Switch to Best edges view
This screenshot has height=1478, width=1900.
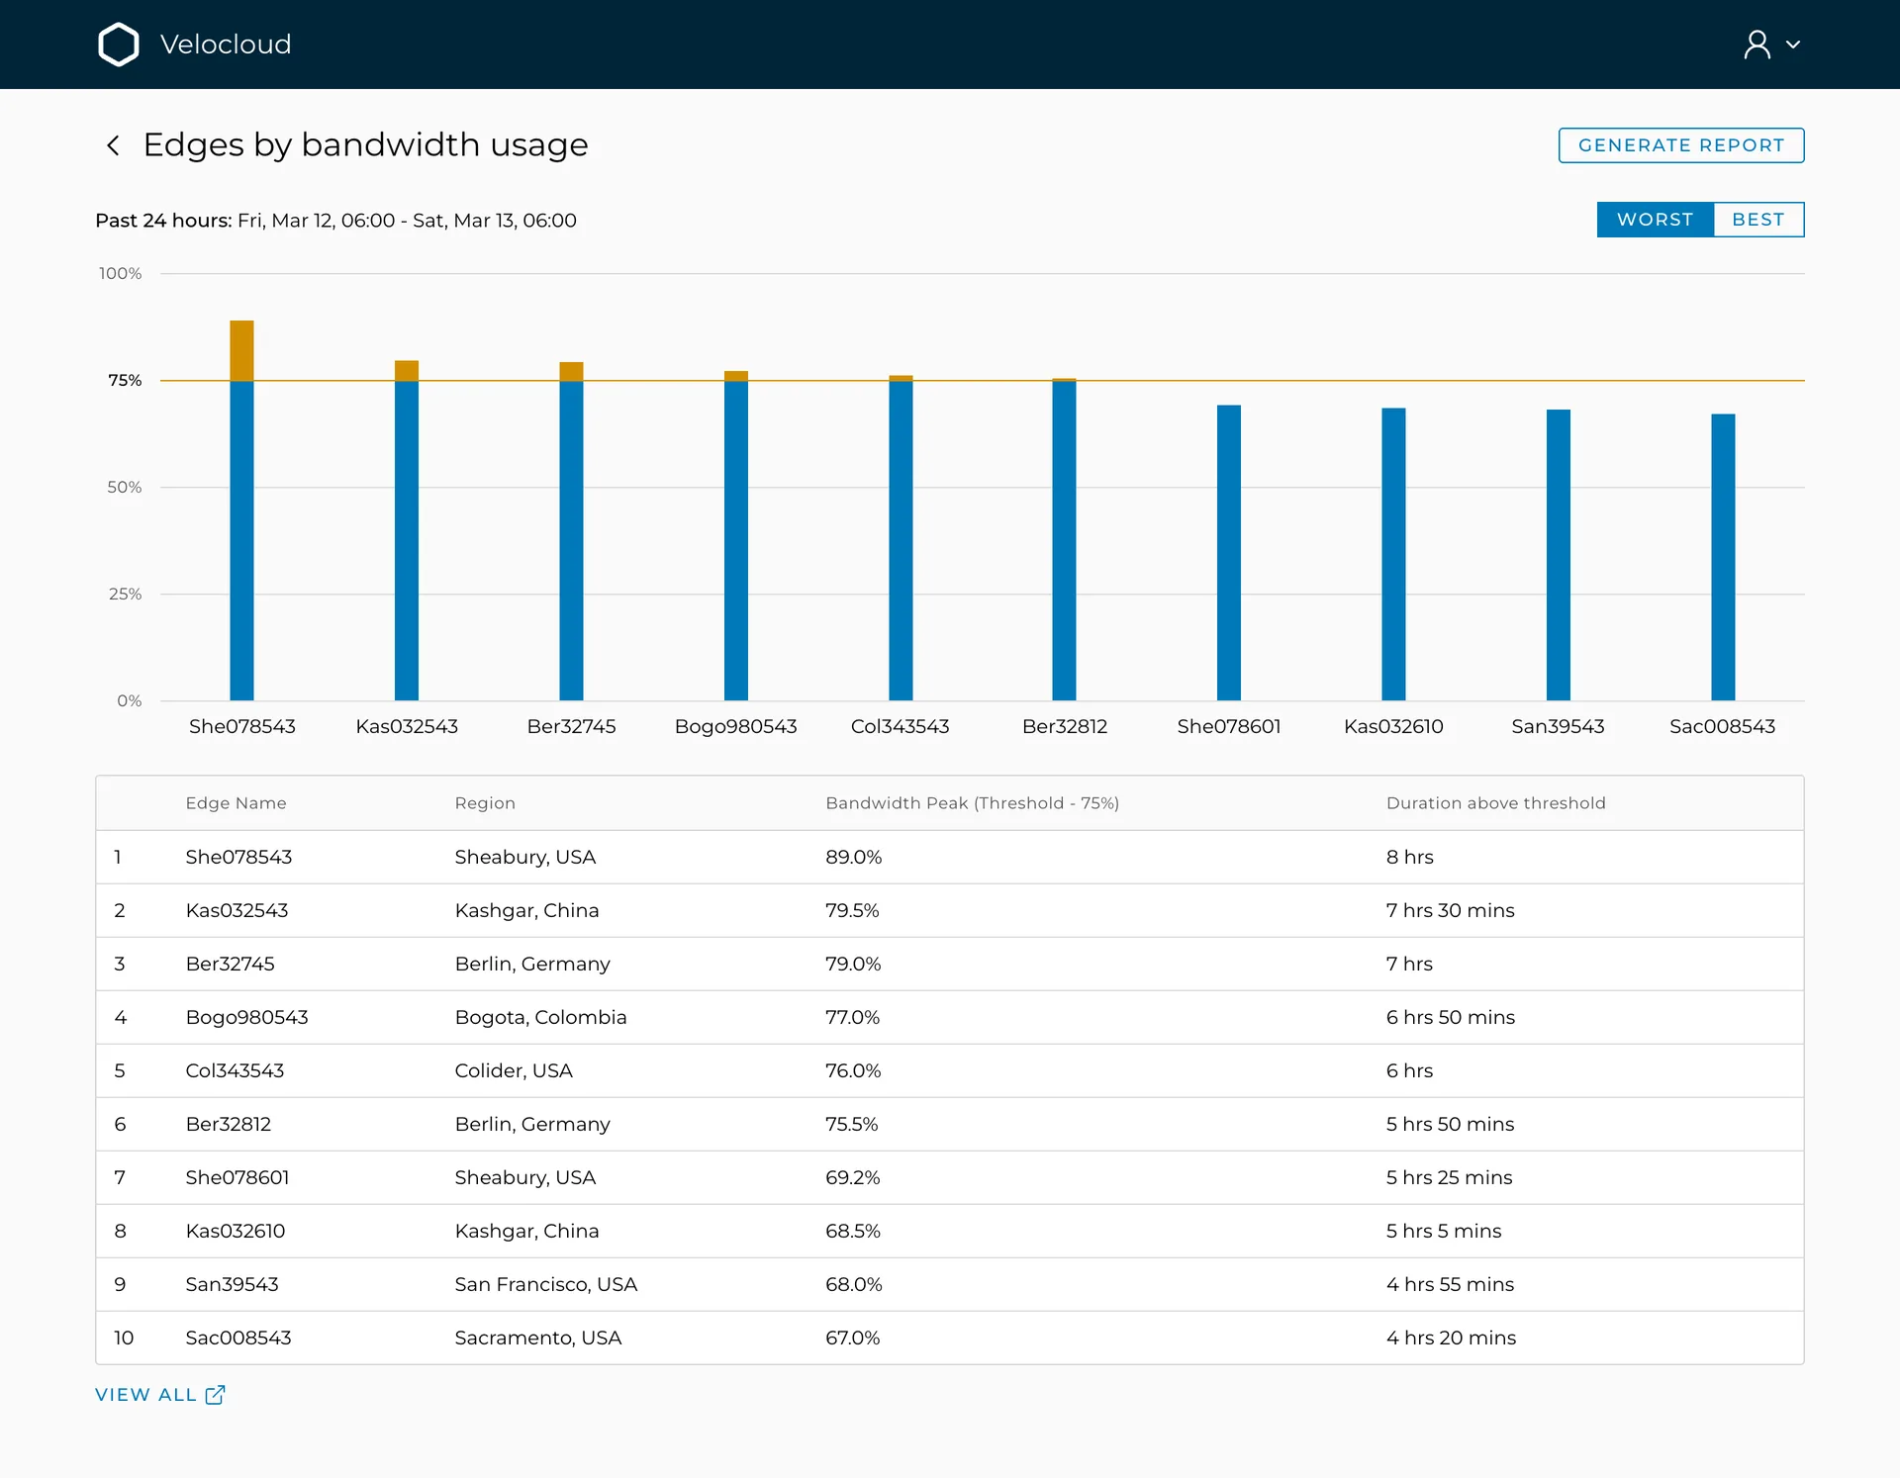[x=1757, y=220]
